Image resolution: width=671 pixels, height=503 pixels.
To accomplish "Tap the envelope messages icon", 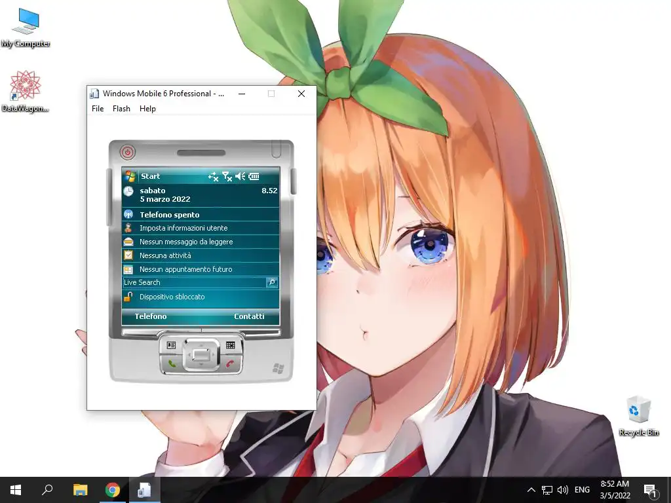I will click(x=128, y=242).
